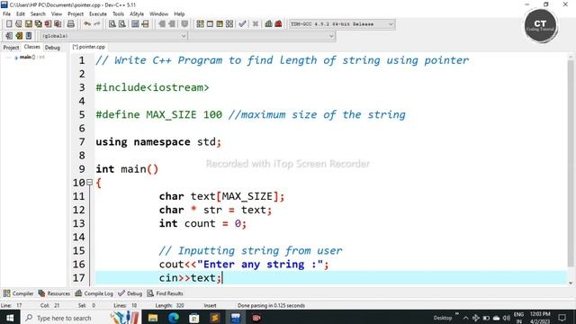Click the Close file toolbar icon
The image size is (576, 324).
[48, 24]
